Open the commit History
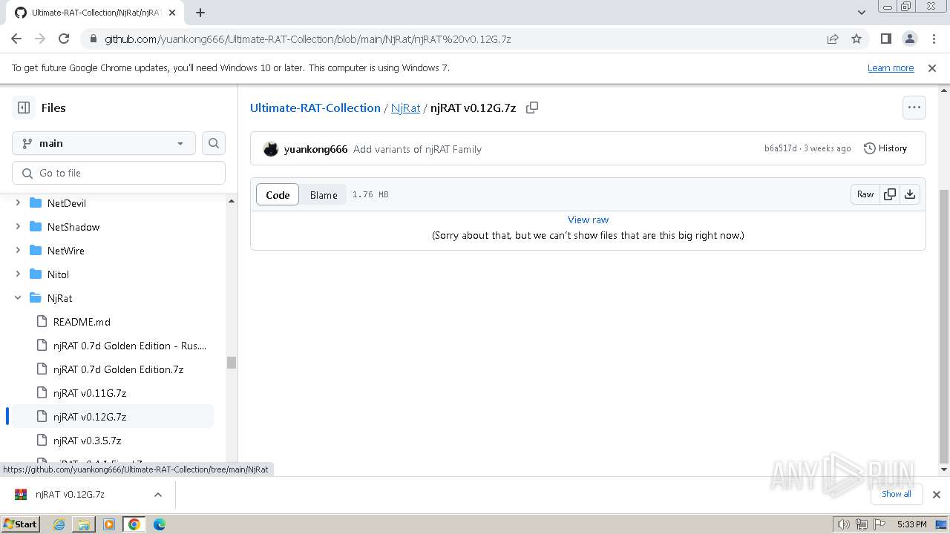950x534 pixels. pyautogui.click(x=885, y=148)
